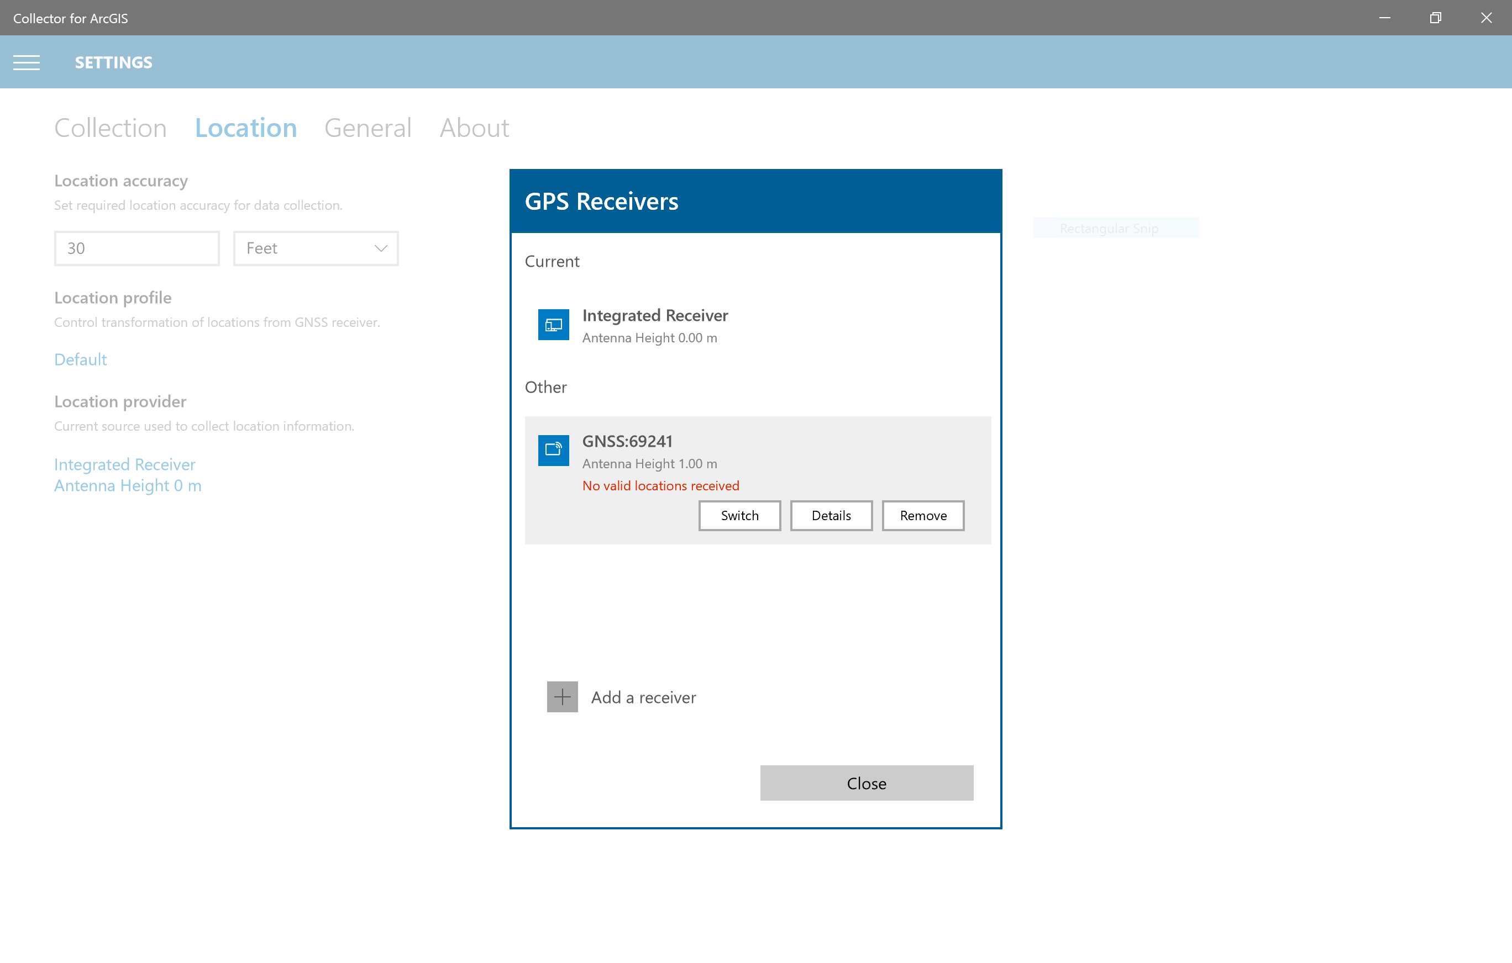1512x963 pixels.
Task: Close the GPS Receivers dialog
Action: click(x=867, y=783)
